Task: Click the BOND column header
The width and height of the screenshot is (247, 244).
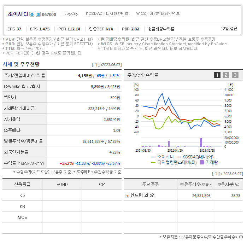Action: point(62,184)
